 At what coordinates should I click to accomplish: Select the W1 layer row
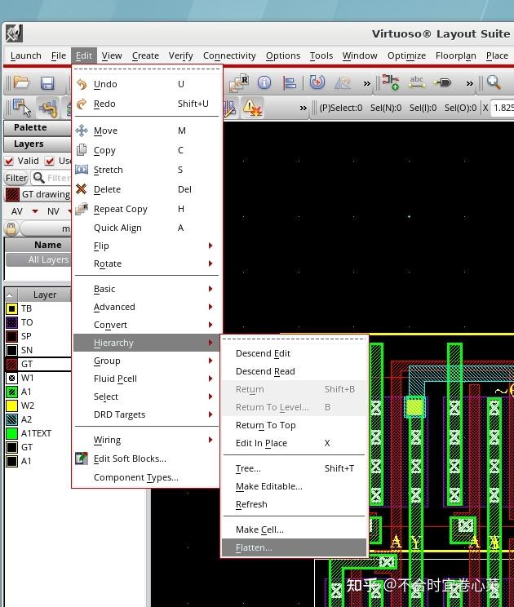[x=38, y=378]
